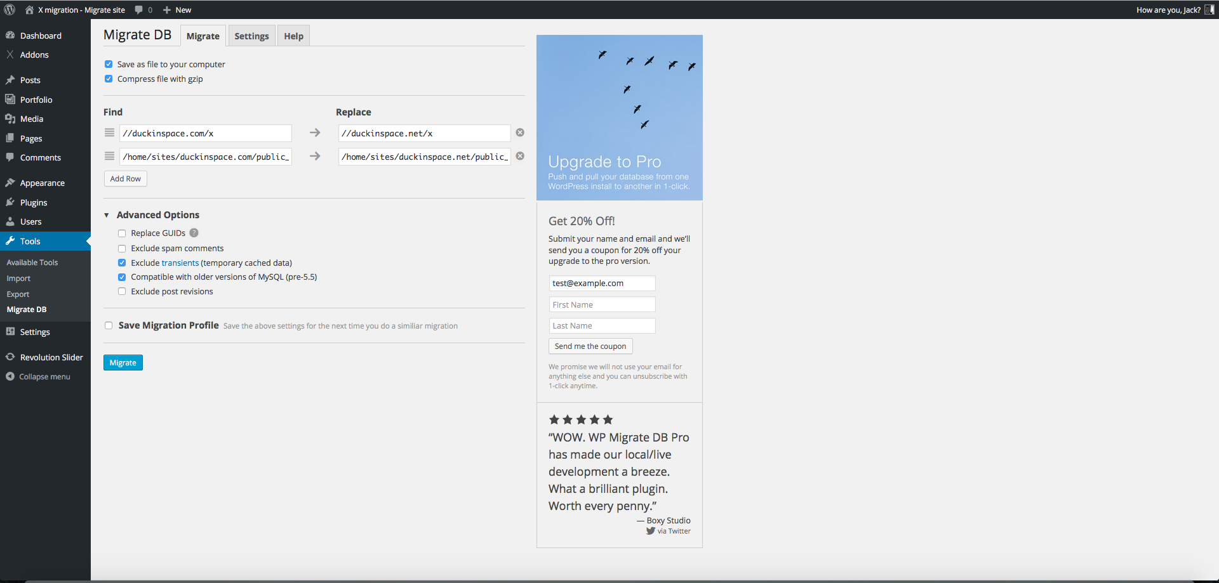
Task: Click the Dashboard gauge icon
Action: pyautogui.click(x=10, y=36)
